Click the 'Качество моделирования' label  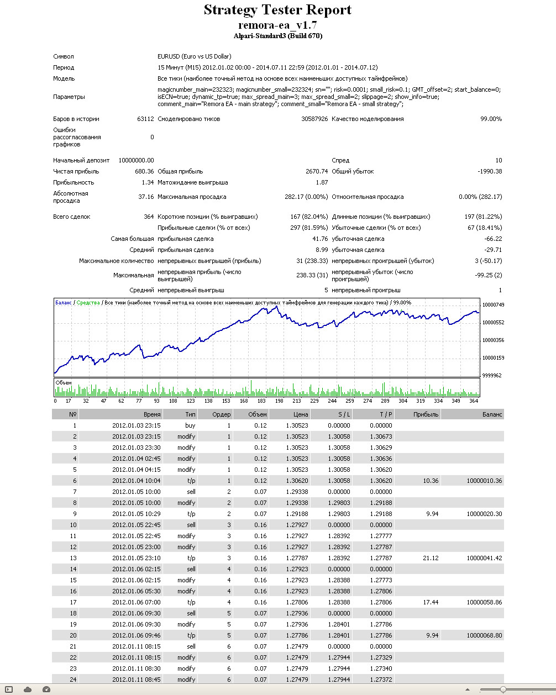pyautogui.click(x=368, y=119)
